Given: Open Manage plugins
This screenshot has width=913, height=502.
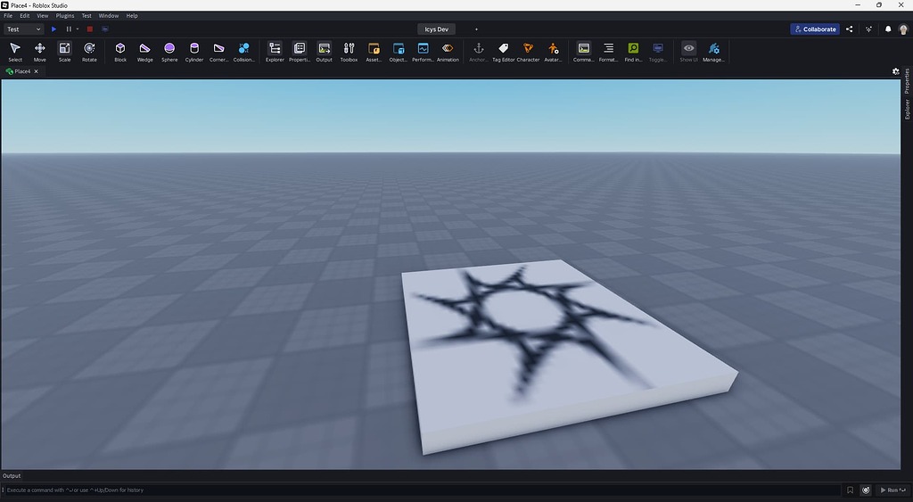Looking at the screenshot, I should tap(713, 52).
